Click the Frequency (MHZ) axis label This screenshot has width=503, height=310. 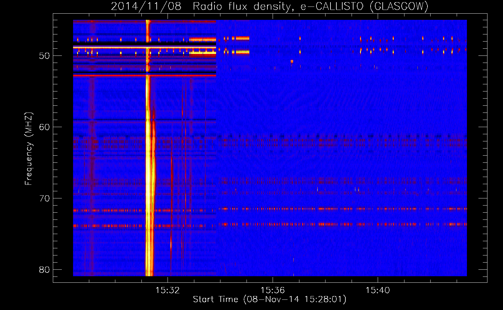tap(29, 148)
